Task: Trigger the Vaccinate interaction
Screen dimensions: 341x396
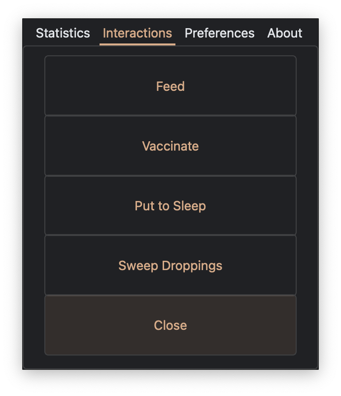Action: pyautogui.click(x=170, y=146)
